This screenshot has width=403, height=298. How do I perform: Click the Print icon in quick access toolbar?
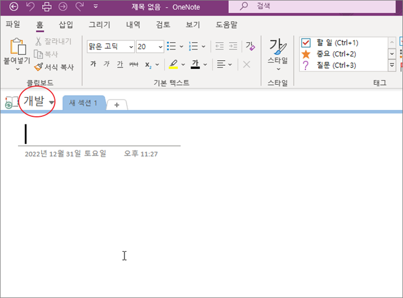47,6
